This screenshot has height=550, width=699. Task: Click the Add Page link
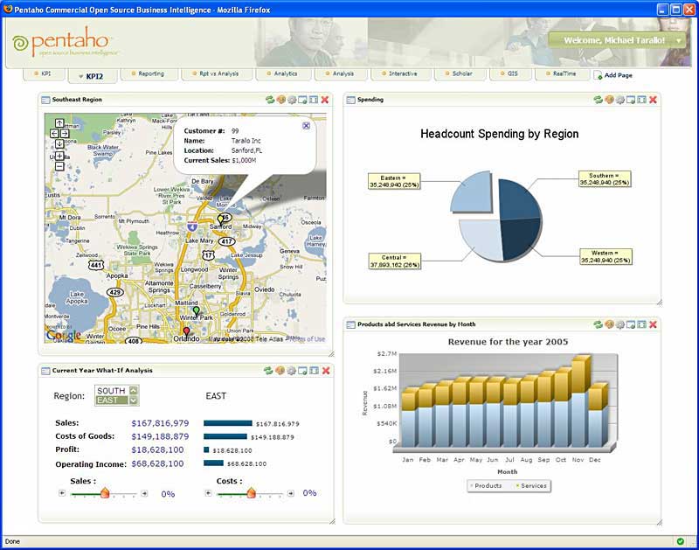613,76
